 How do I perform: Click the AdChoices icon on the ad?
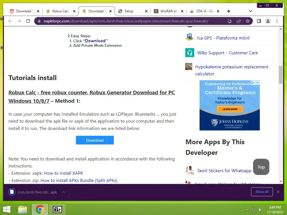coord(253,83)
